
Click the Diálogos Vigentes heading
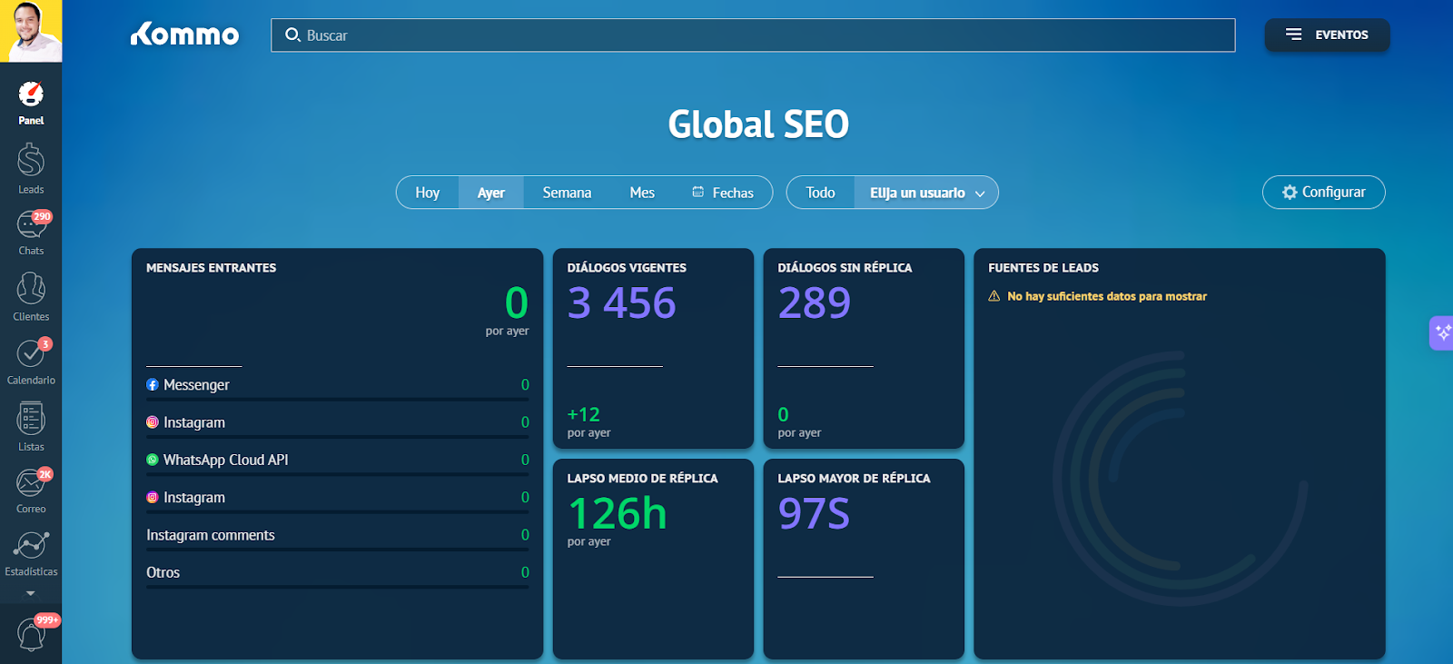pyautogui.click(x=627, y=268)
